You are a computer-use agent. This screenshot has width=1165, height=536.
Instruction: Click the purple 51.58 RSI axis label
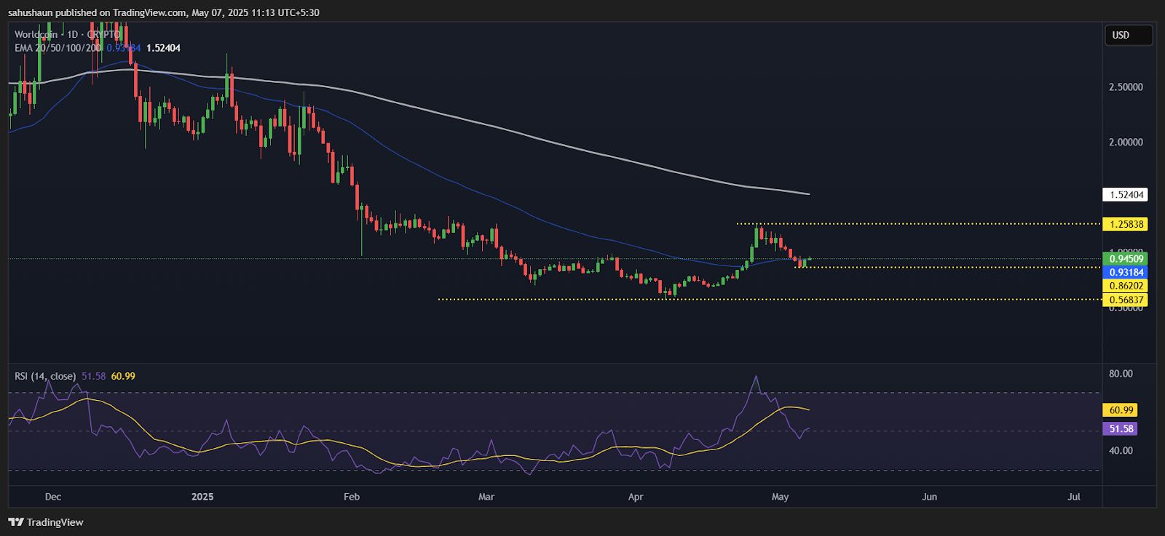point(1119,429)
